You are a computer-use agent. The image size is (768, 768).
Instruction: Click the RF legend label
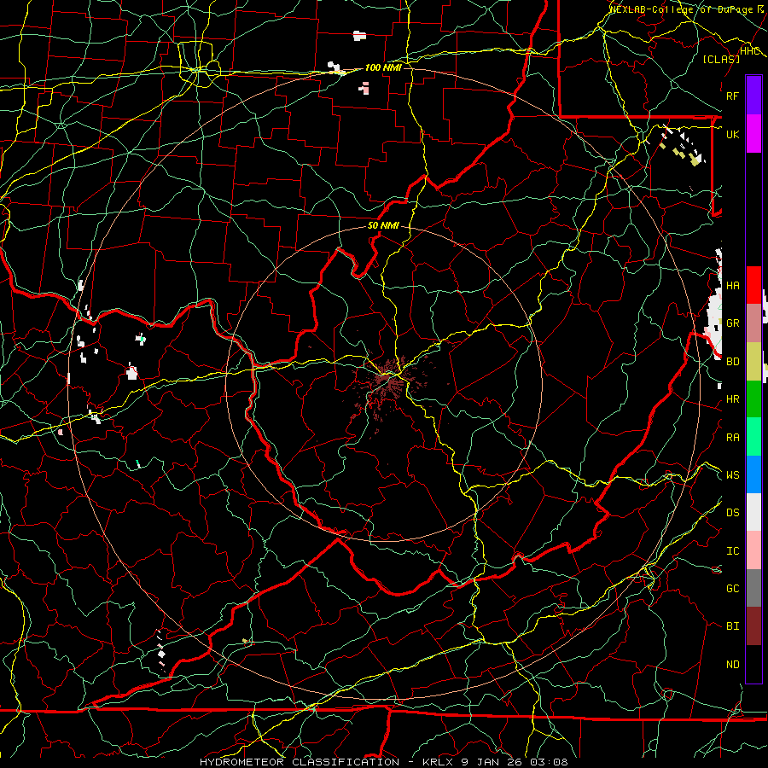pos(733,96)
